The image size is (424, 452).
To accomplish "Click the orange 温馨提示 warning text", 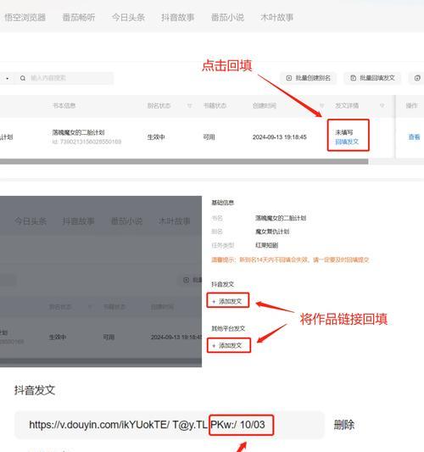I will (x=290, y=259).
